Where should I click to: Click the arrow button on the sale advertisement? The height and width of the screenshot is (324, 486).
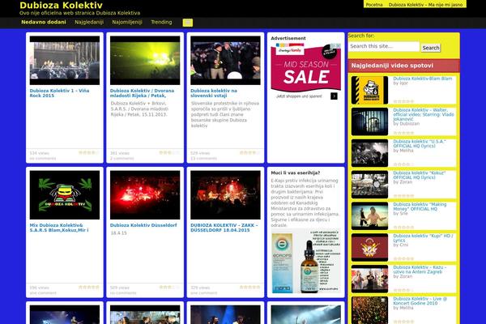pos(334,96)
